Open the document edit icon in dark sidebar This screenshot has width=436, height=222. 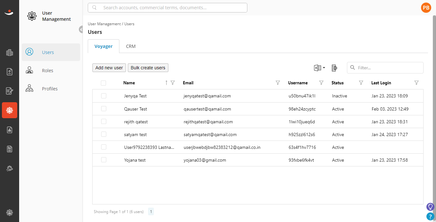tap(10, 91)
